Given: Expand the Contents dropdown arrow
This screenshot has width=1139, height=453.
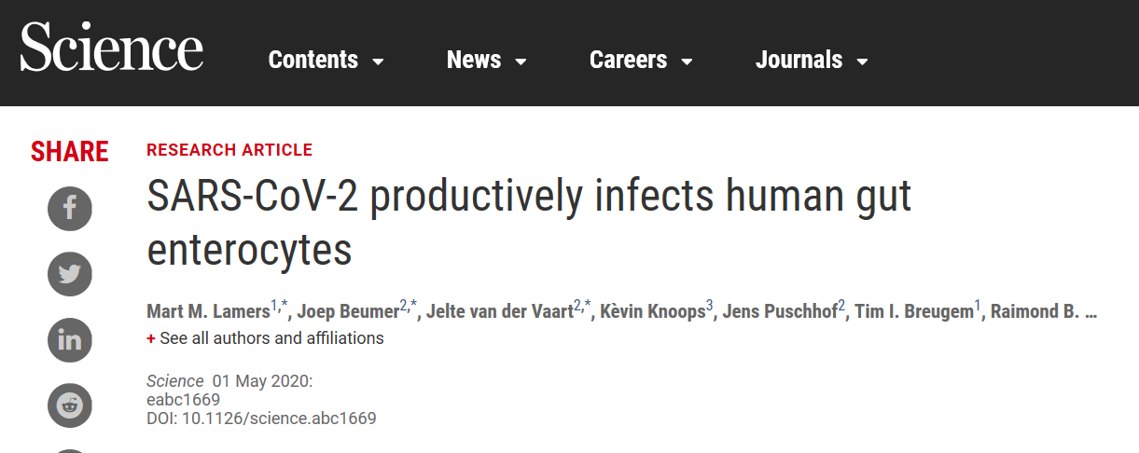Looking at the screenshot, I should click(378, 62).
